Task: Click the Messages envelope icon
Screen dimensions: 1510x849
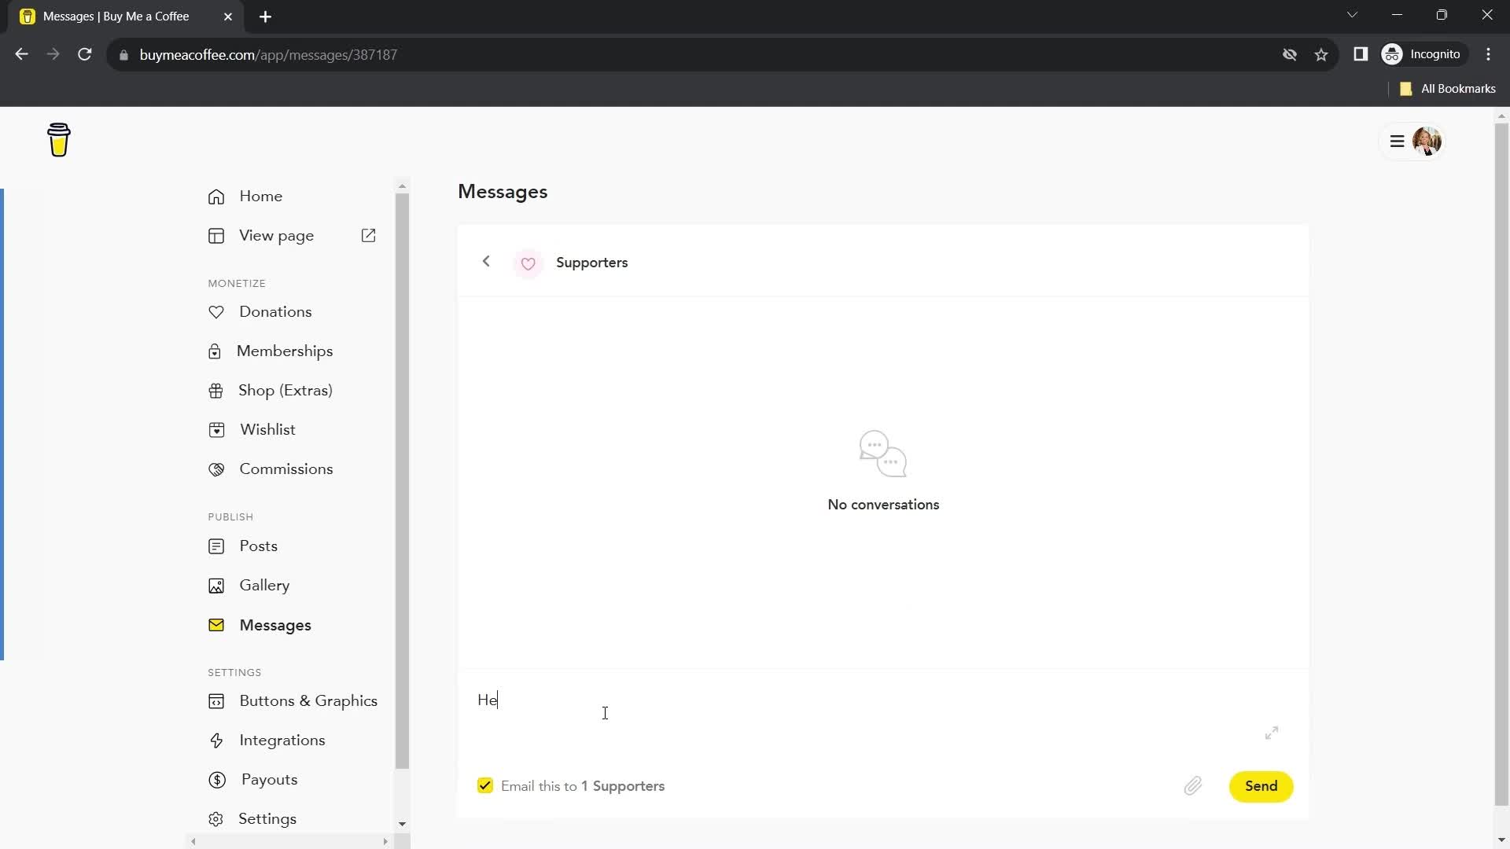Action: click(217, 624)
